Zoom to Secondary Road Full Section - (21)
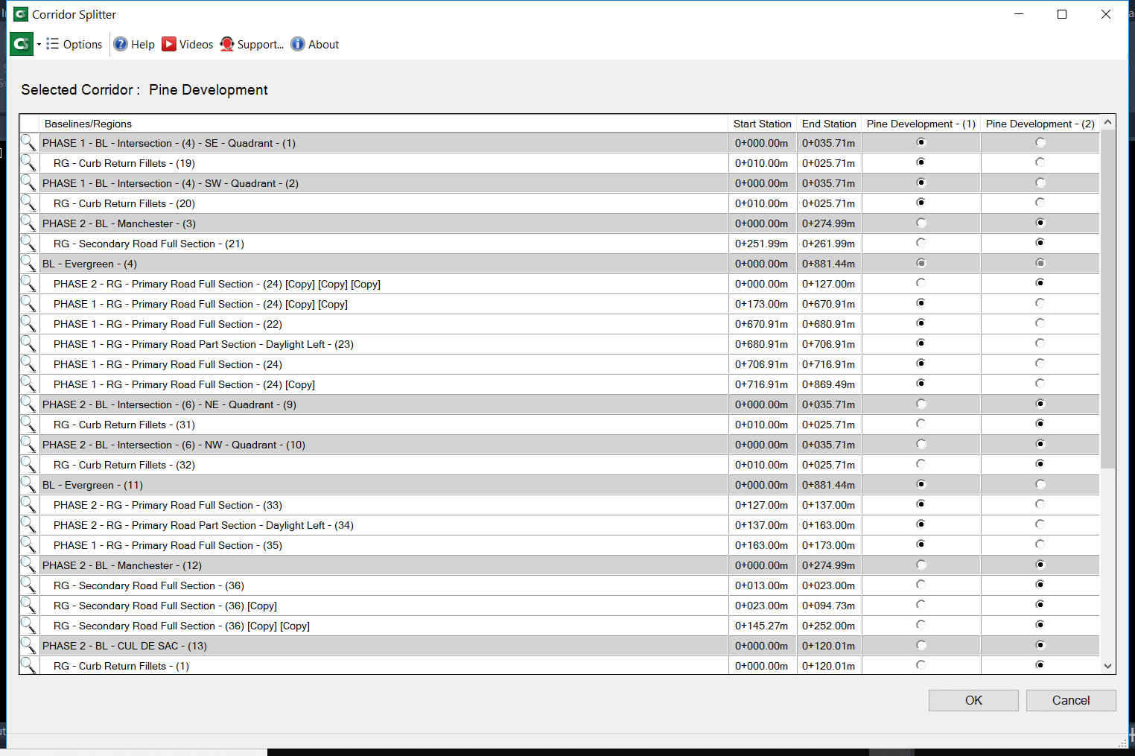 click(x=28, y=243)
